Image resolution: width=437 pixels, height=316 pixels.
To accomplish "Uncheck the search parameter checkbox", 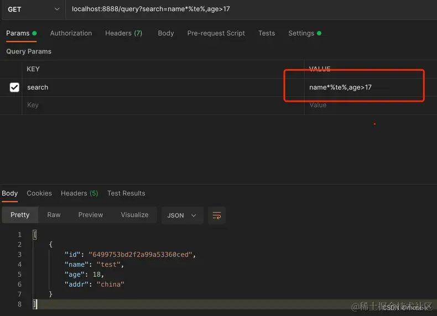I will coord(14,87).
